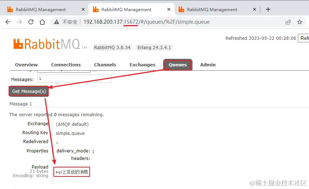309x189 pixels.
Task: Click the Redelivered indicator circle
Action: [x=57, y=143]
